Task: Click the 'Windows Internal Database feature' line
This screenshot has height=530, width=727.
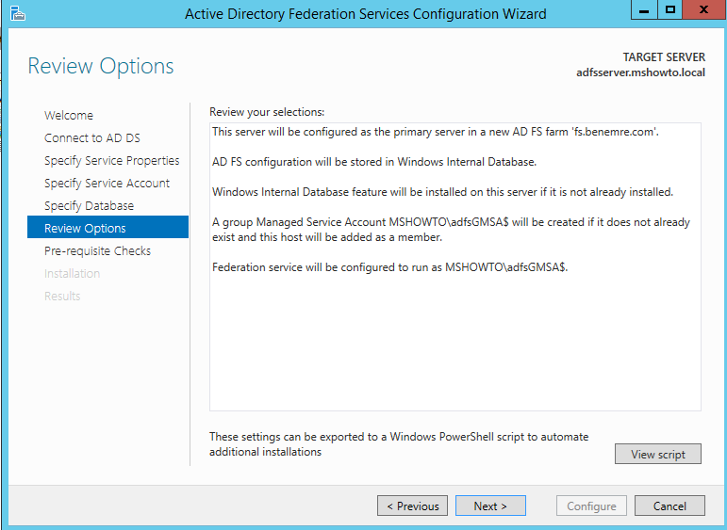Action: [x=442, y=192]
